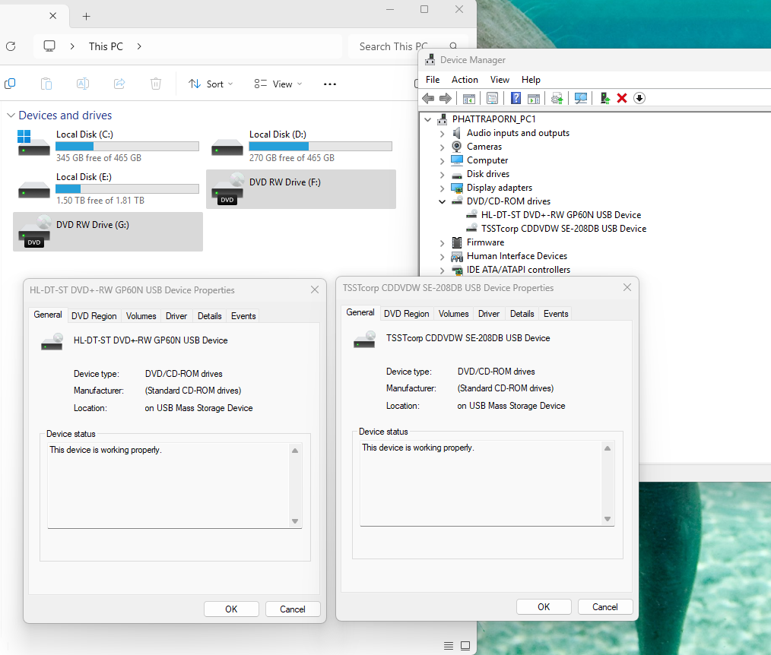Open the Action menu in Device Manager
This screenshot has width=771, height=655.
pyautogui.click(x=465, y=80)
